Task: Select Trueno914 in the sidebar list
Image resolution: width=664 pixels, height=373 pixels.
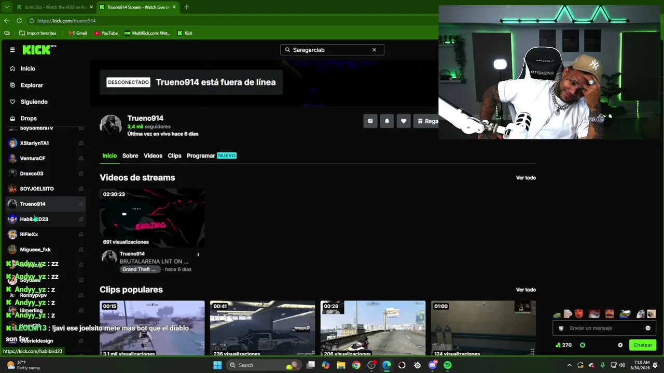Action: (46, 204)
